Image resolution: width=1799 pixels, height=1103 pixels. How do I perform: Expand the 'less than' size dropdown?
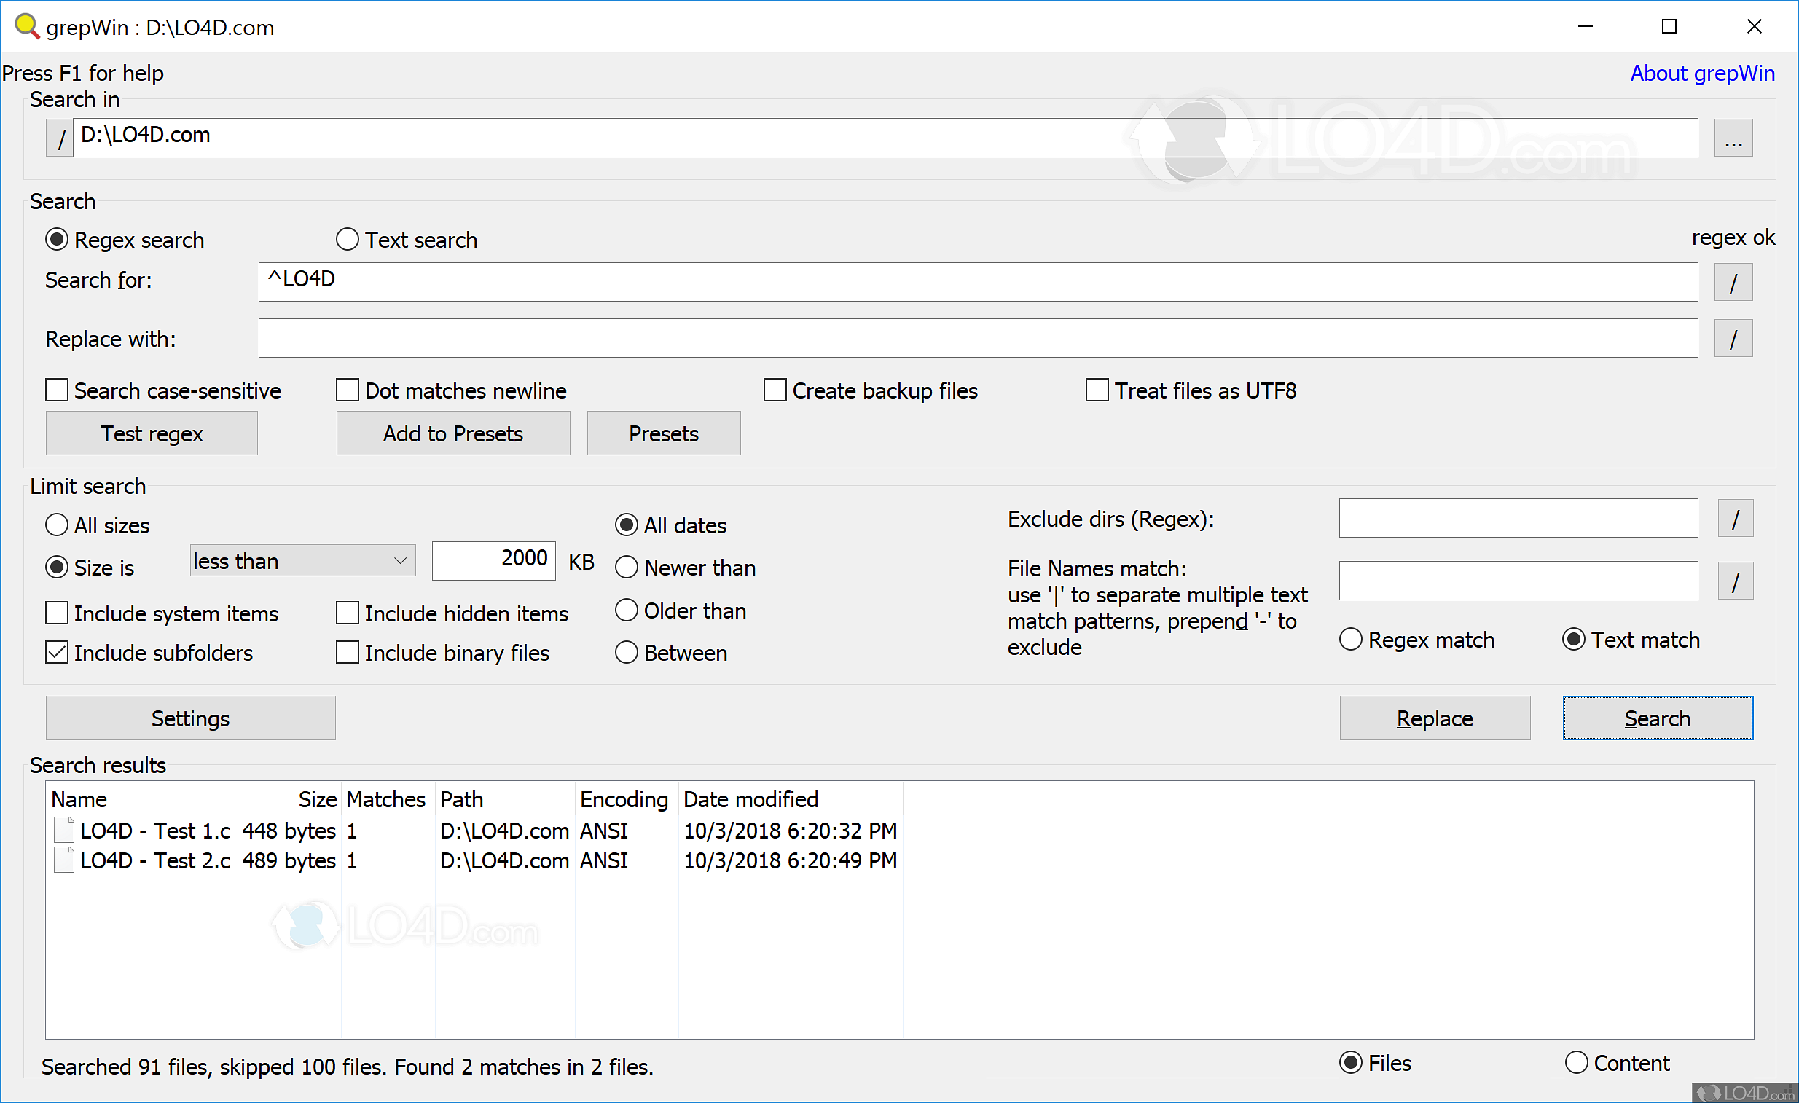(302, 562)
